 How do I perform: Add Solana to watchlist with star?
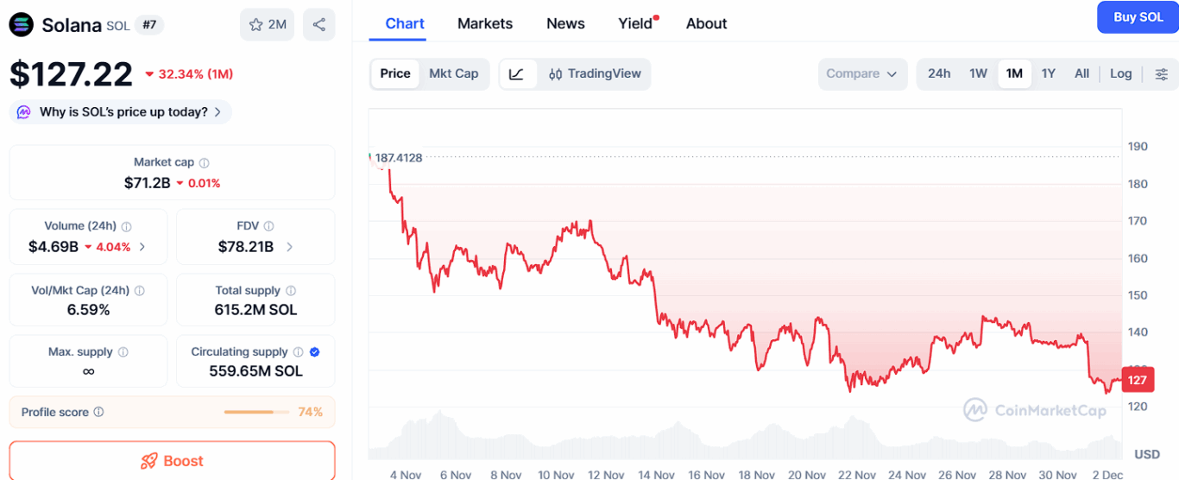(267, 24)
